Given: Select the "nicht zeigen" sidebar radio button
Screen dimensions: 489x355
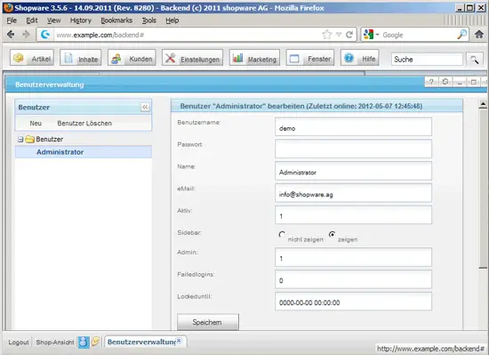Looking at the screenshot, I should [x=282, y=234].
